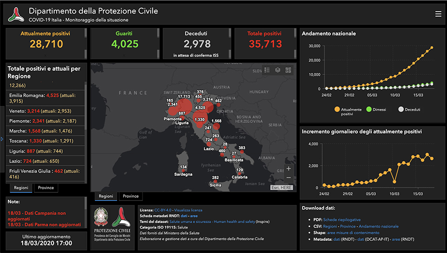Select the Liguria row in the list
Image resolution: width=447 pixels, height=253 pixels.
tap(45, 151)
